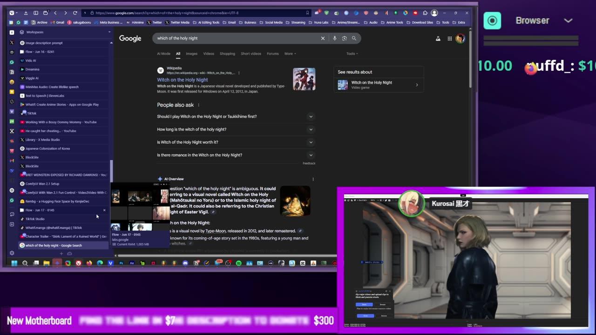Image resolution: width=596 pixels, height=335 pixels.
Task: Search by voice using the microphone icon
Action: click(334, 38)
